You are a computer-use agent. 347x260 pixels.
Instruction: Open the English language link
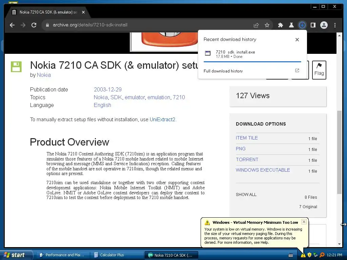click(102, 105)
